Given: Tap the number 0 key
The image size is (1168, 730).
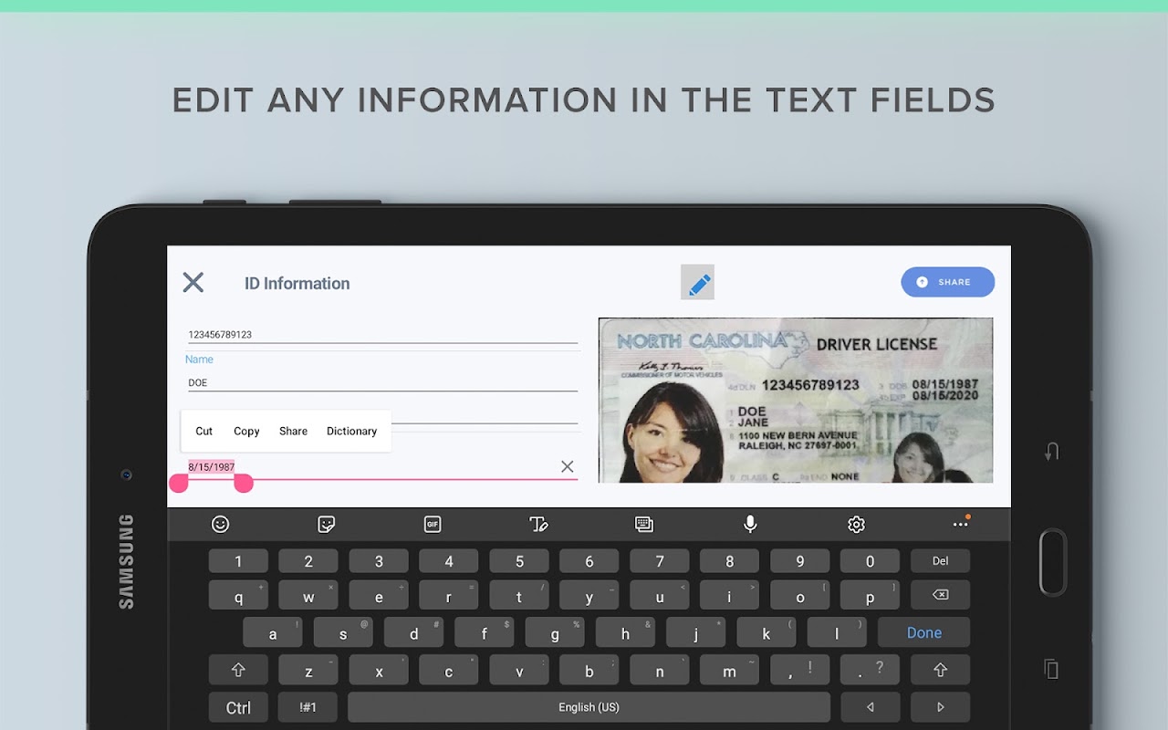Looking at the screenshot, I should pyautogui.click(x=870, y=561).
